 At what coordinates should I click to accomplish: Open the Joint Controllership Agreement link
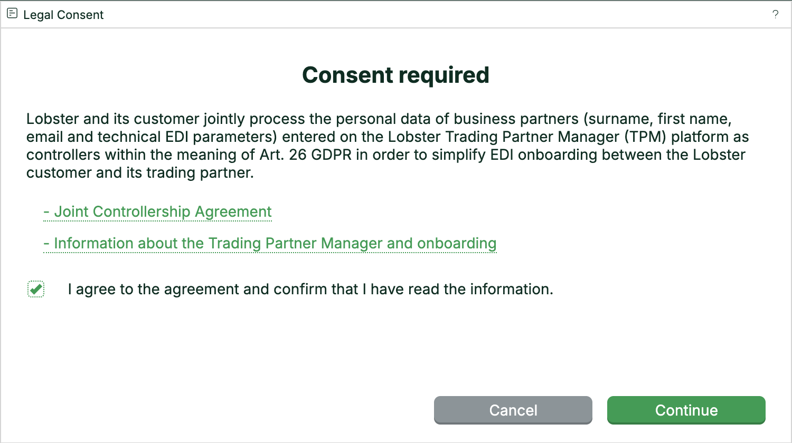(x=157, y=211)
